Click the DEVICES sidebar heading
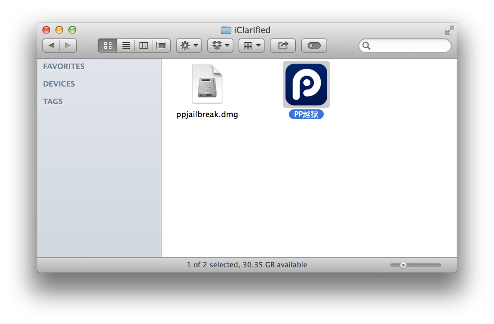494x324 pixels. pyautogui.click(x=59, y=84)
